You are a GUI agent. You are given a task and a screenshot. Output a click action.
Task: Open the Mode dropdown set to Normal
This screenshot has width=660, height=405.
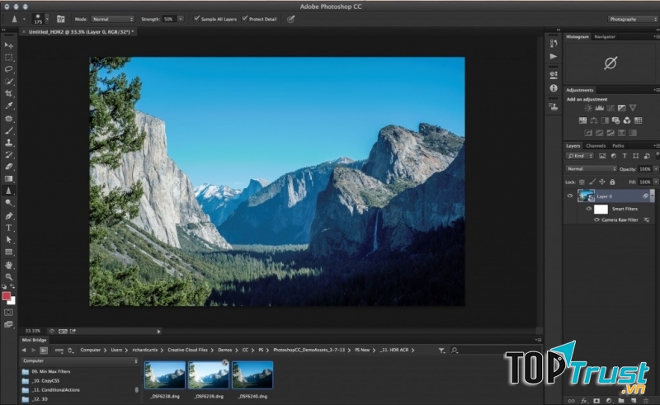[112, 19]
